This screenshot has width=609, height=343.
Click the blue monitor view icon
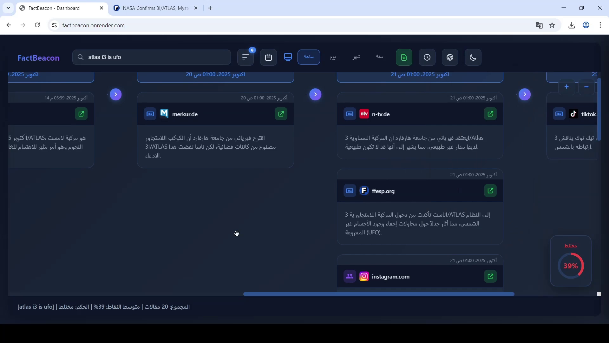288,57
